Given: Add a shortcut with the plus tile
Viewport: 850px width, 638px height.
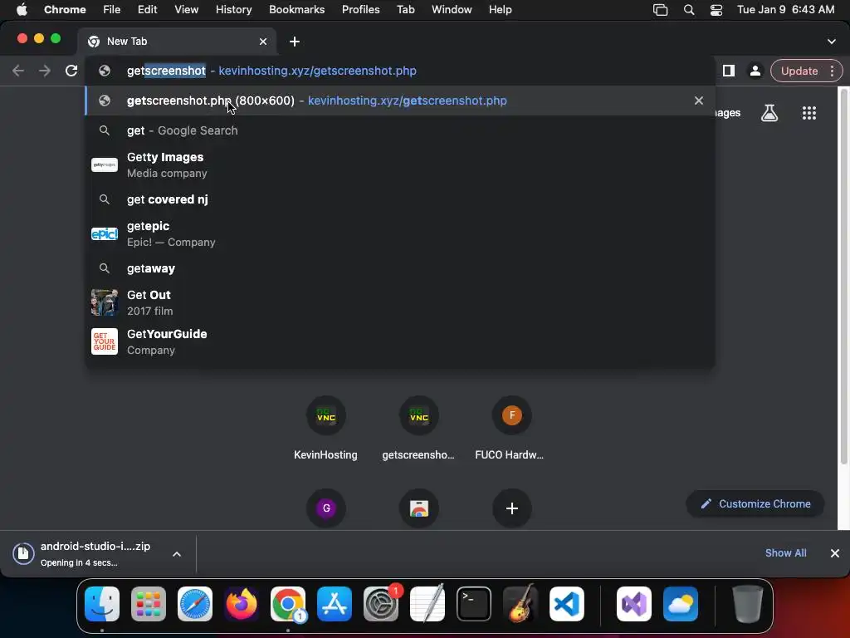Looking at the screenshot, I should (511, 508).
